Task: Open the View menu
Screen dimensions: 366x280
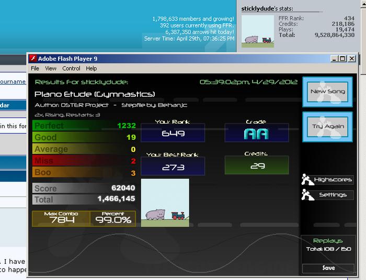Action: pyautogui.click(x=51, y=69)
